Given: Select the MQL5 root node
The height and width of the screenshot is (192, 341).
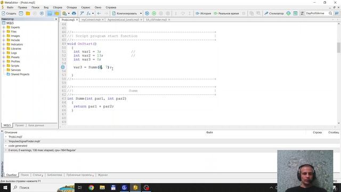Looking at the screenshot, I should [x=10, y=23].
